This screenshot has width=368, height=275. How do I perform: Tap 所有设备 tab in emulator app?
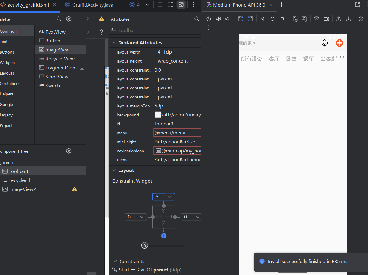pos(252,59)
